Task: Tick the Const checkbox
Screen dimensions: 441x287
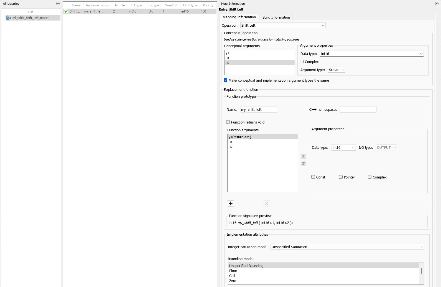Action: 313,177
